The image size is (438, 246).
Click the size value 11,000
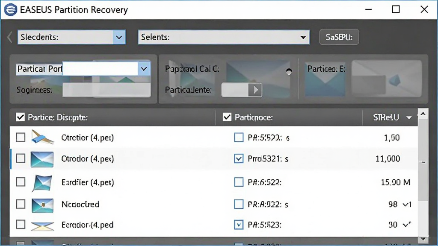(388, 159)
